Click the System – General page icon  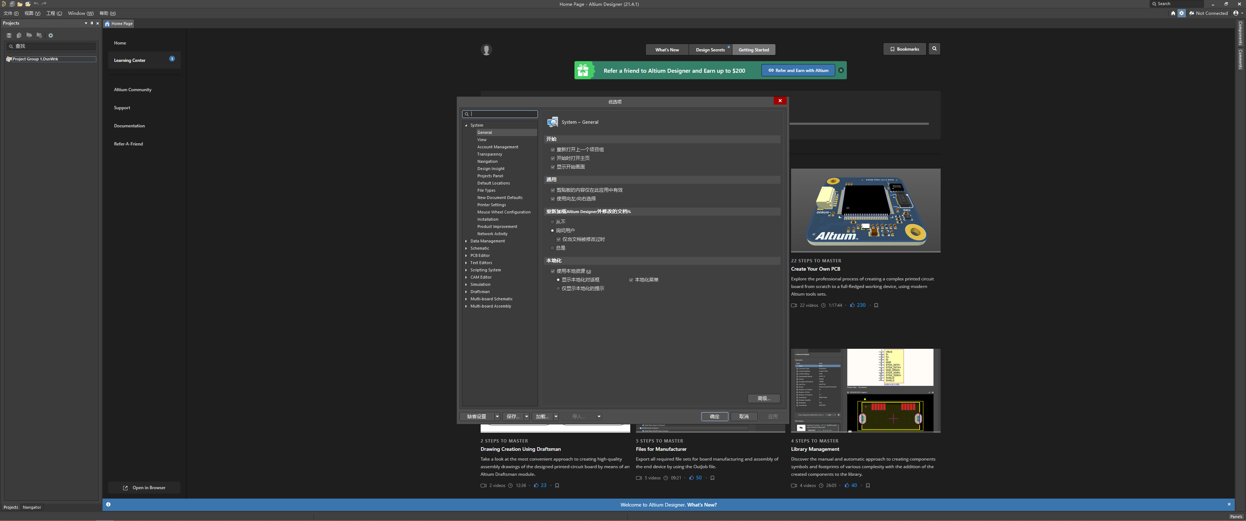click(552, 122)
